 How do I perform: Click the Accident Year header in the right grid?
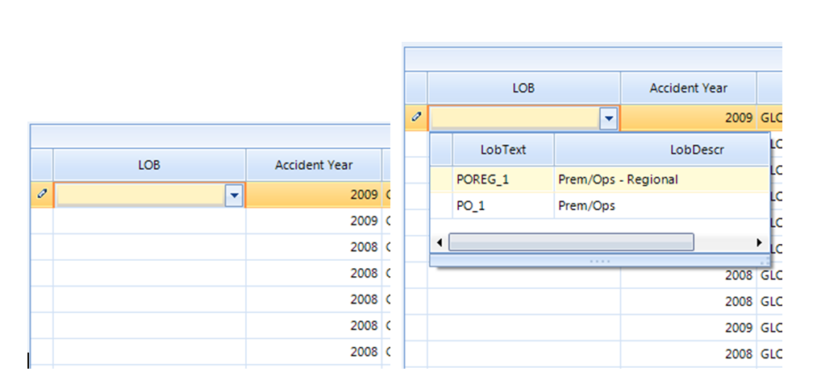(688, 88)
